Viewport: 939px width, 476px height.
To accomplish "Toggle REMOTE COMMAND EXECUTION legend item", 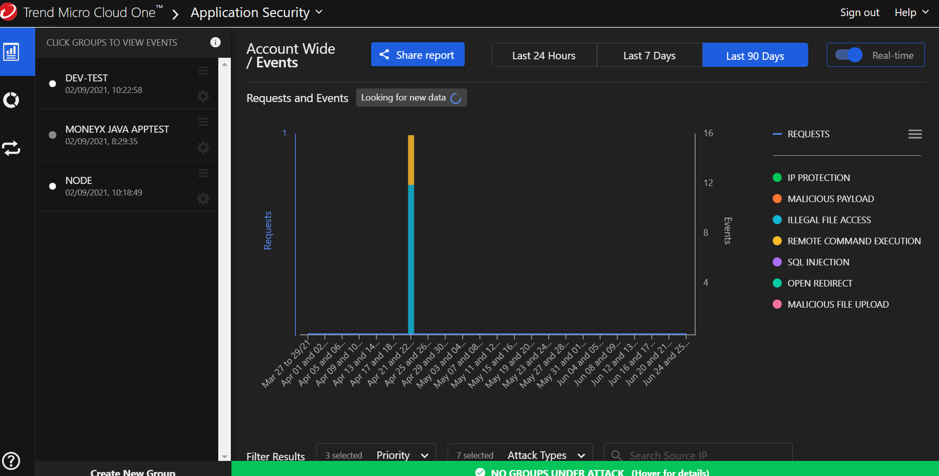I will 847,241.
